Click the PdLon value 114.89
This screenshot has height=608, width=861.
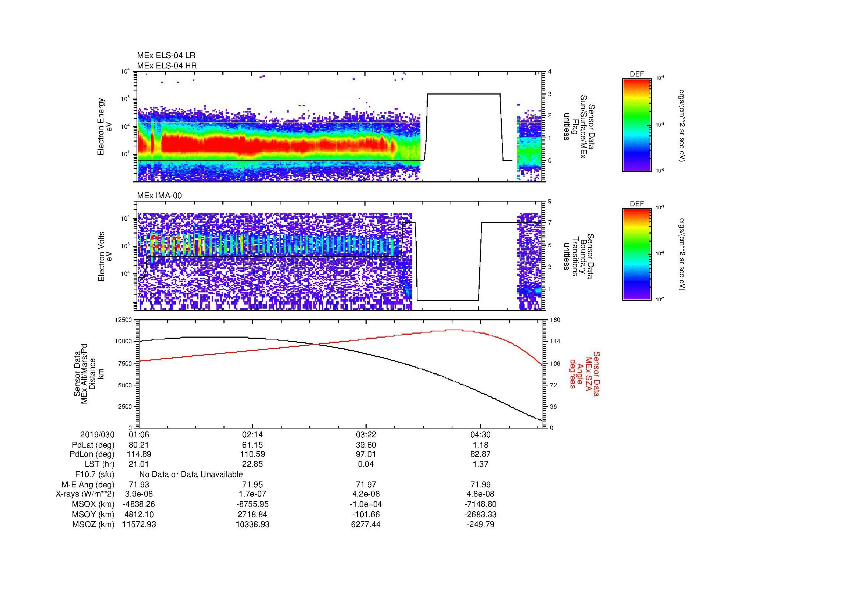point(139,454)
